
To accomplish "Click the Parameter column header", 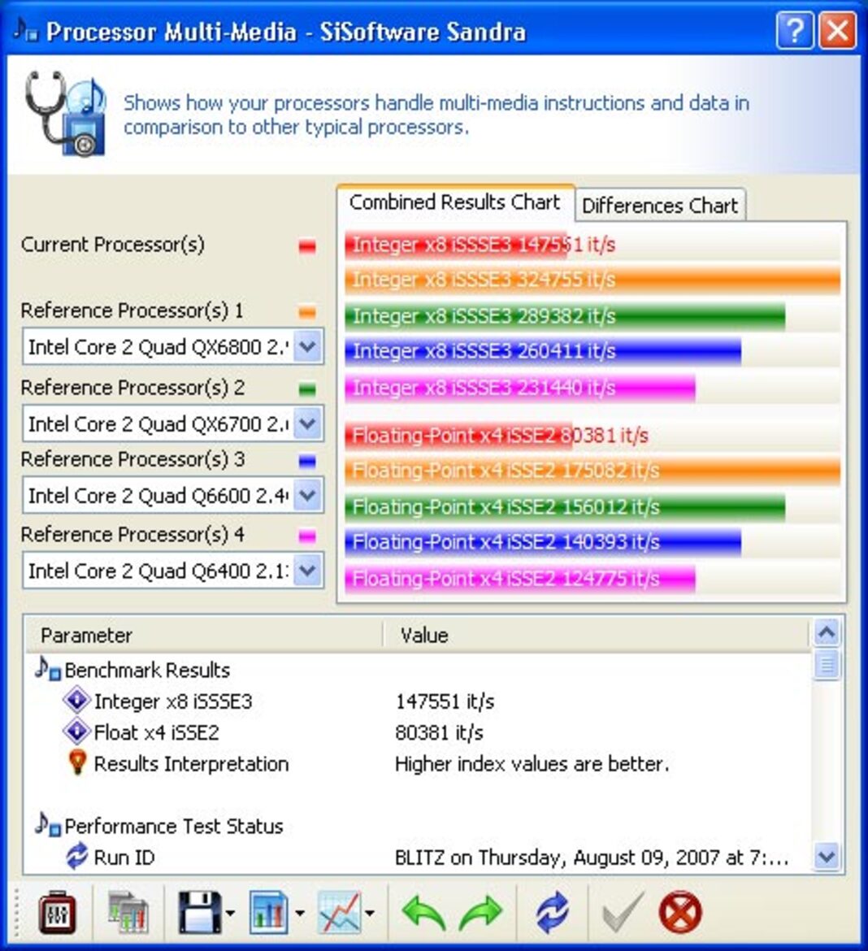I will (x=204, y=635).
